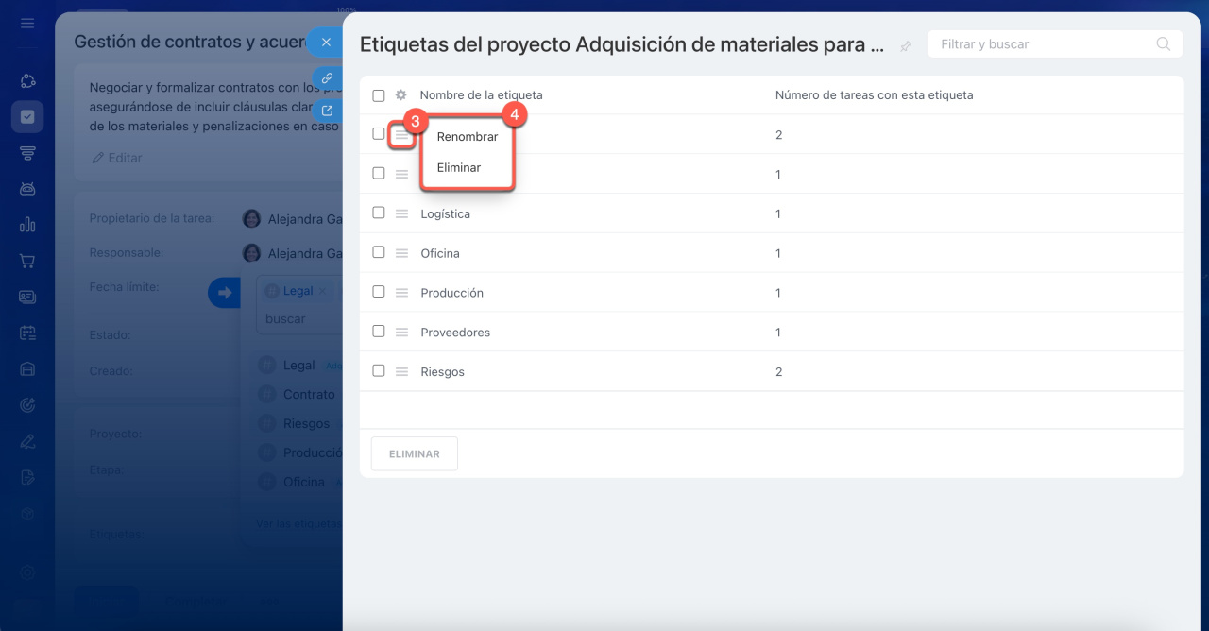
Task: Toggle the select-all checkbox in header
Action: point(379,95)
